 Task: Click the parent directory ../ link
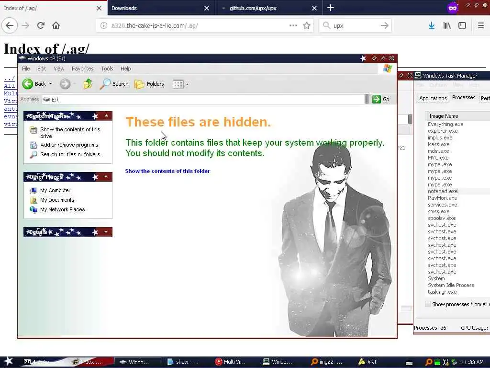click(x=10, y=78)
